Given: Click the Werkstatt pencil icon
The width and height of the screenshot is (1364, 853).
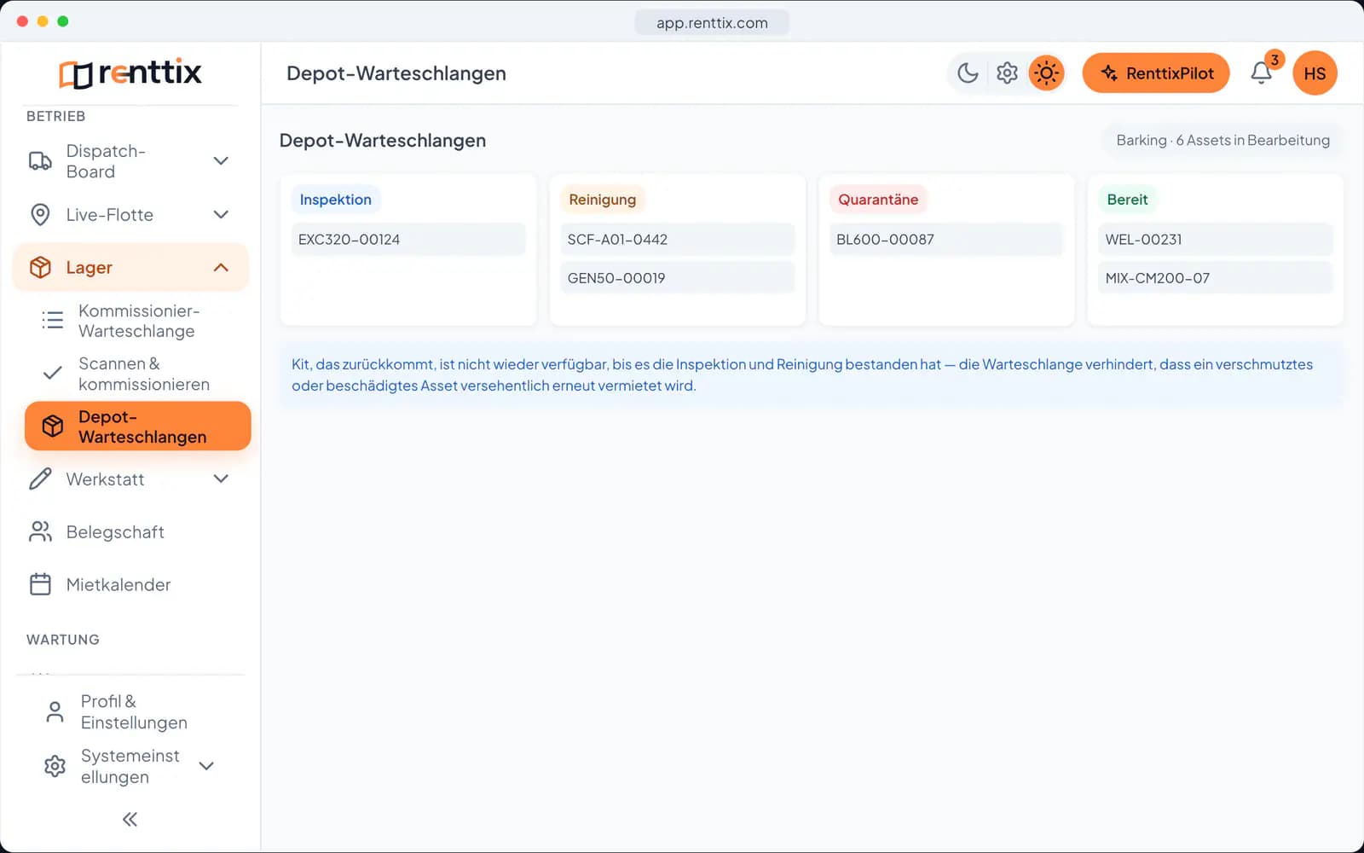Looking at the screenshot, I should tap(40, 479).
